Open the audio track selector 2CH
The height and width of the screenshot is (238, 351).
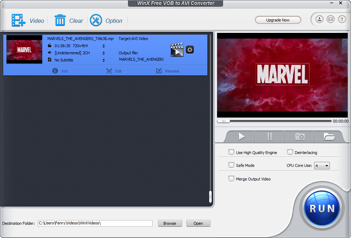104,53
